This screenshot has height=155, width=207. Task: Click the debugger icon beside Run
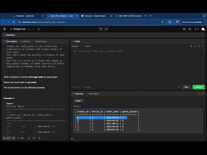(x=179, y=87)
